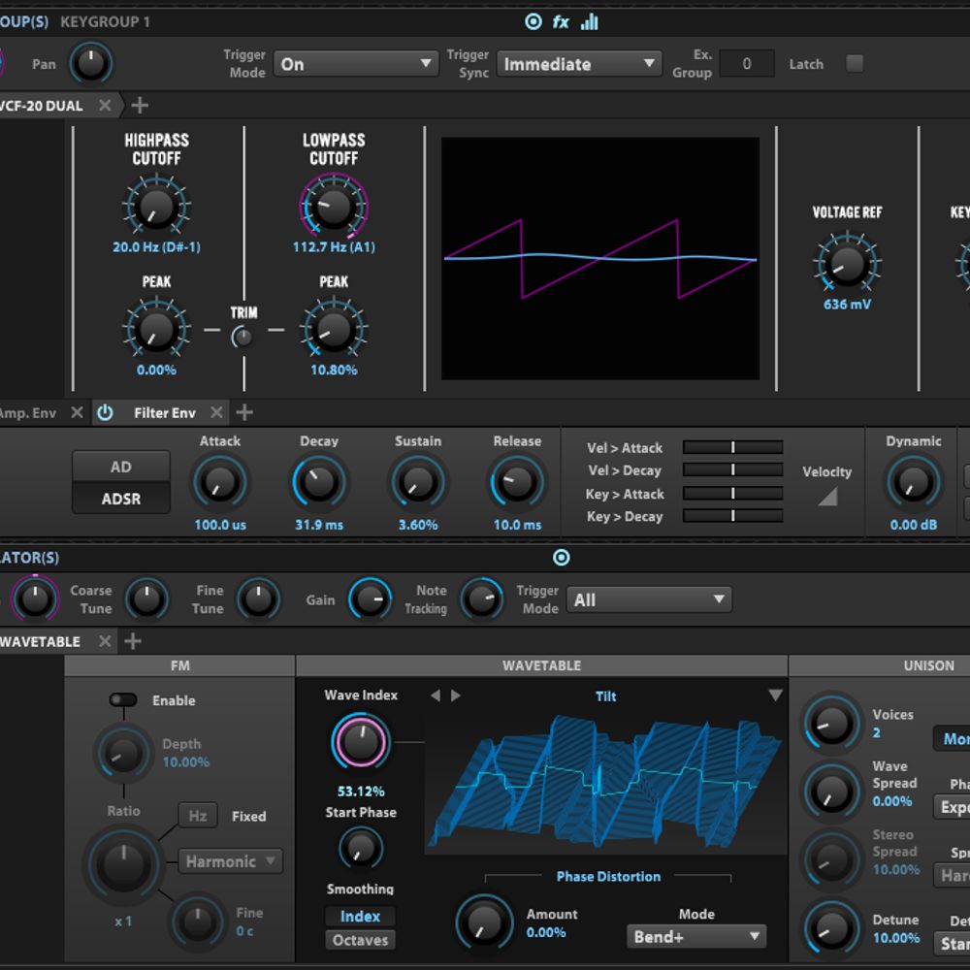The image size is (970, 970).
Task: Click the "53.12%" wave index value
Action: [x=361, y=792]
